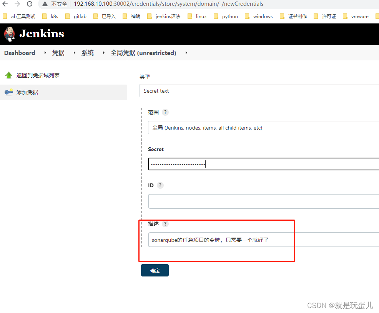Expand the 凭据 breadcrumb arrow
The height and width of the screenshot is (313, 379).
coord(75,53)
